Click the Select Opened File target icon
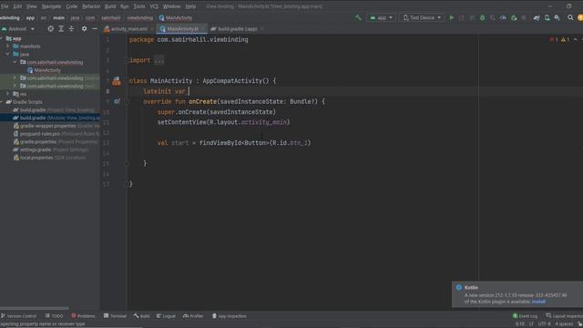Viewport: 583px width, 328px height. point(51,28)
